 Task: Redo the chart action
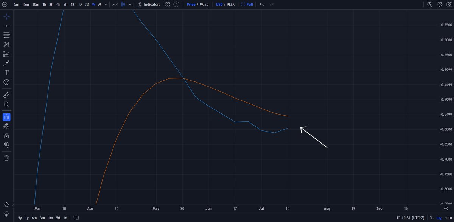[272, 5]
